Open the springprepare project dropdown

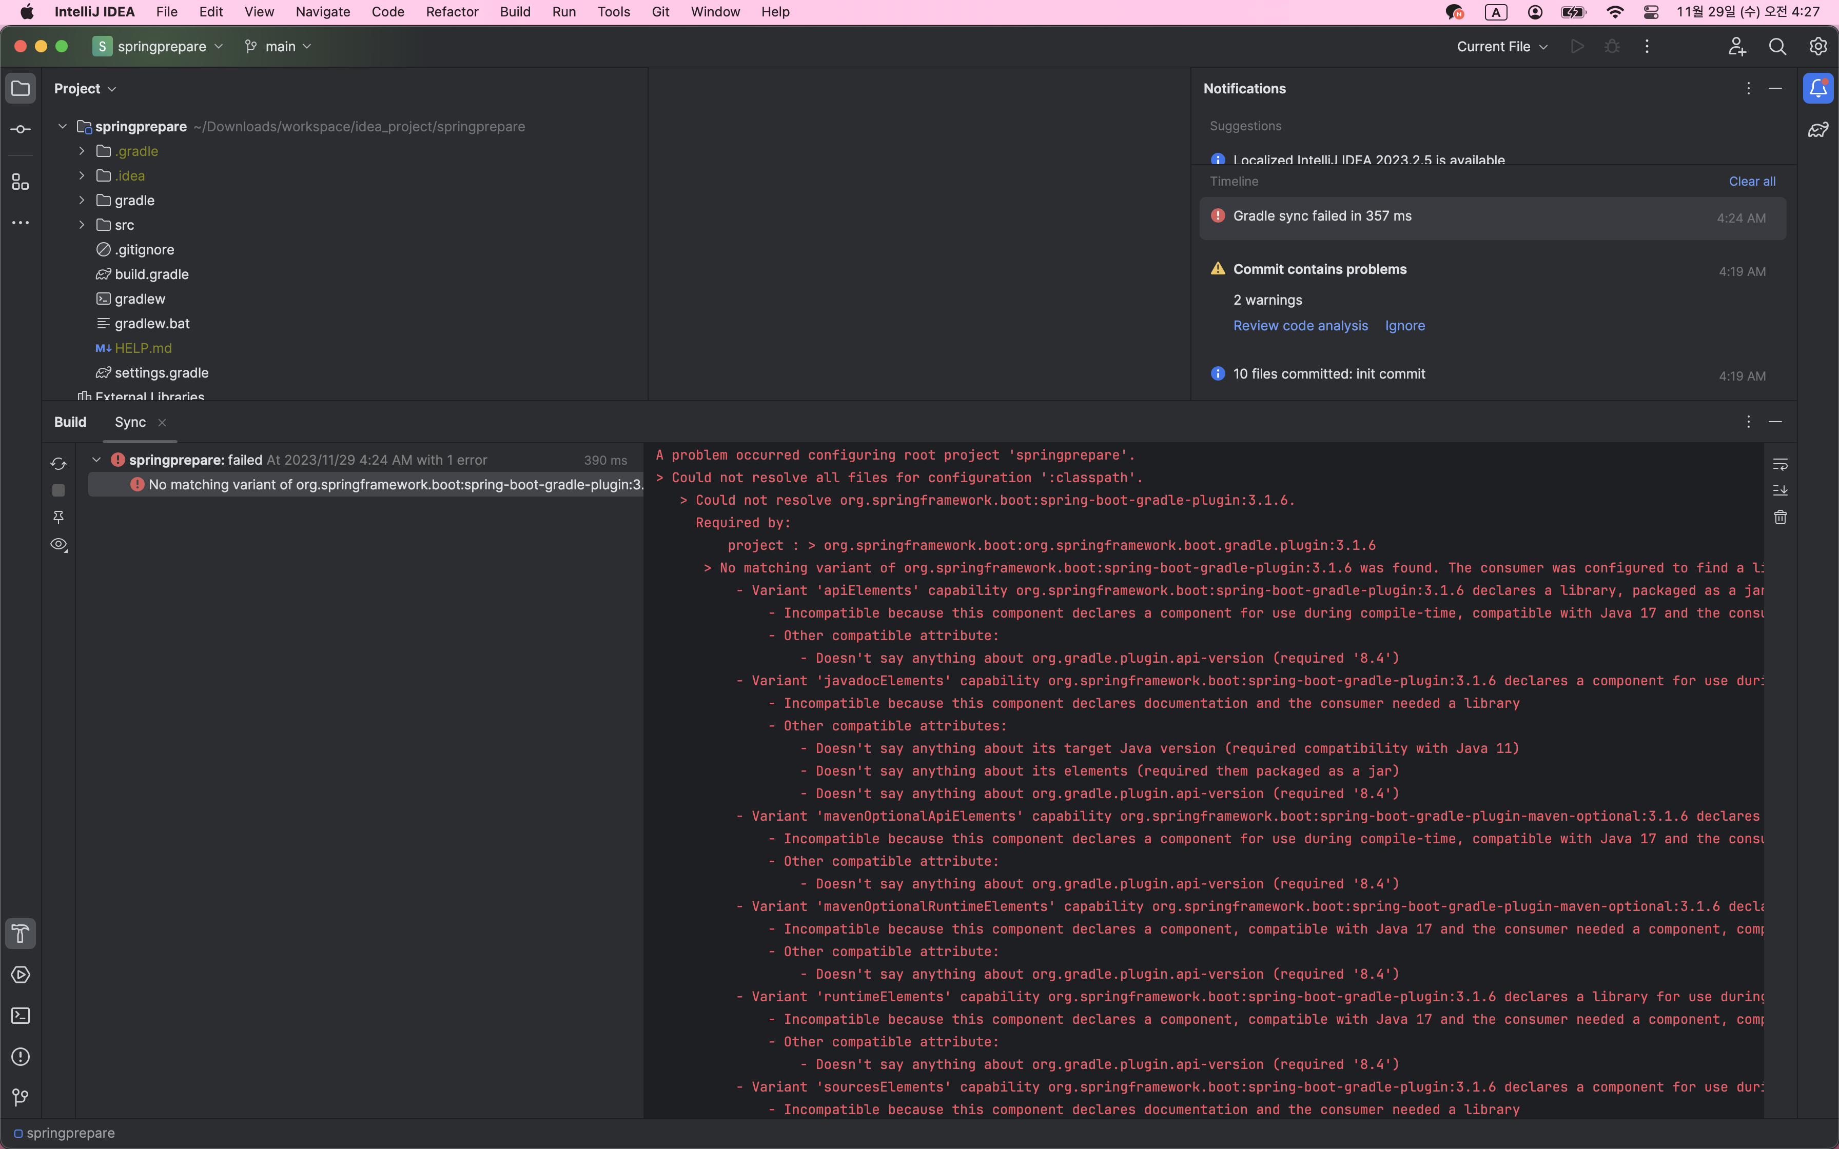coord(158,46)
